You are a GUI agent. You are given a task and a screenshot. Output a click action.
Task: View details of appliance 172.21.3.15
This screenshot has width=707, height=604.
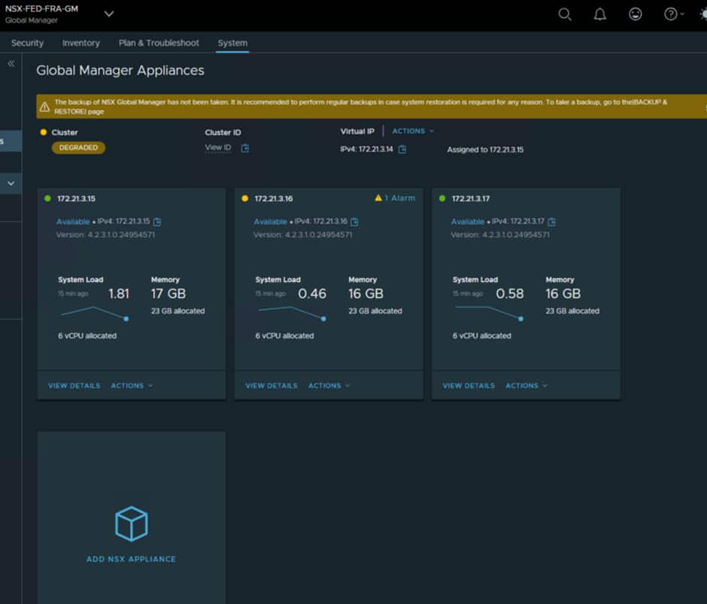[x=74, y=386]
